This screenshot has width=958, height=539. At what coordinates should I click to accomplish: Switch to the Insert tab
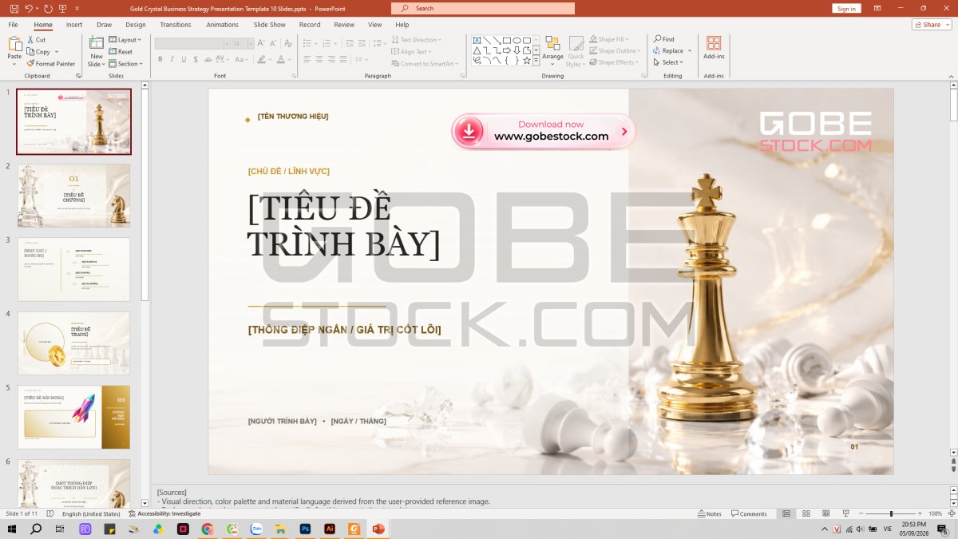[74, 25]
